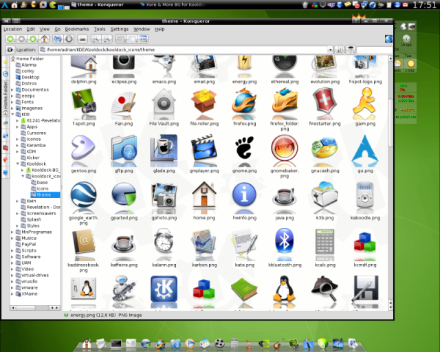Collapse the KDE folder in tree
The width and height of the screenshot is (440, 352).
coord(12,114)
